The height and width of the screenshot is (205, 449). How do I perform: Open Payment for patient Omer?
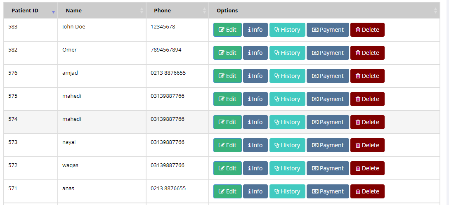(328, 53)
